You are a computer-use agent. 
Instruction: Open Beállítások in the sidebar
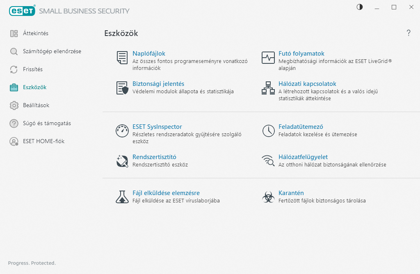(36, 105)
